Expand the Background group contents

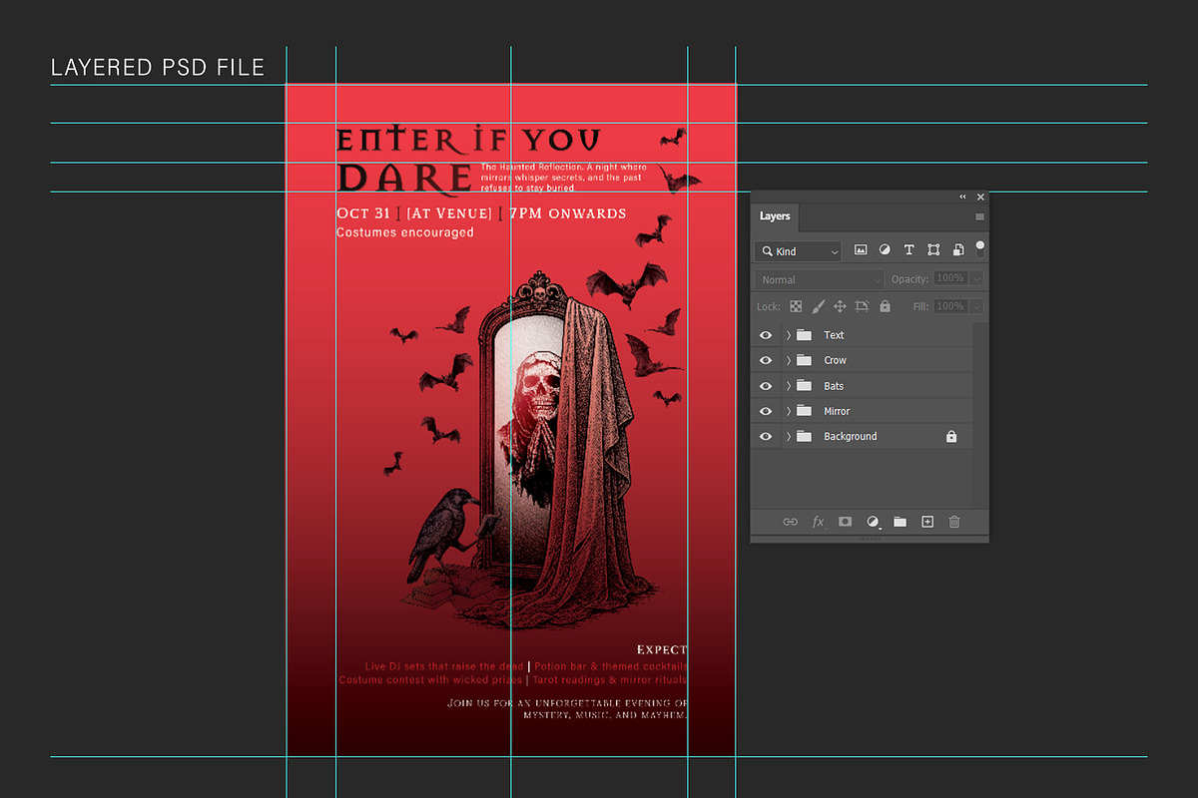(x=789, y=436)
